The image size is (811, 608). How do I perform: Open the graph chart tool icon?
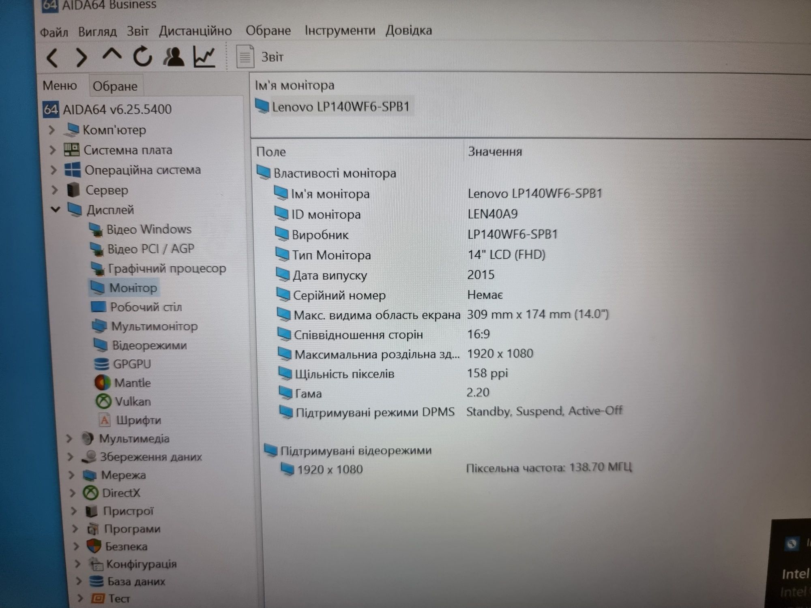[204, 56]
